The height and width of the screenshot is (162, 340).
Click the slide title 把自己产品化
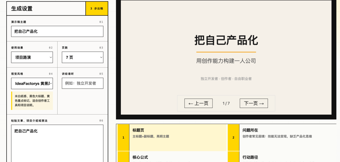[x=226, y=40]
